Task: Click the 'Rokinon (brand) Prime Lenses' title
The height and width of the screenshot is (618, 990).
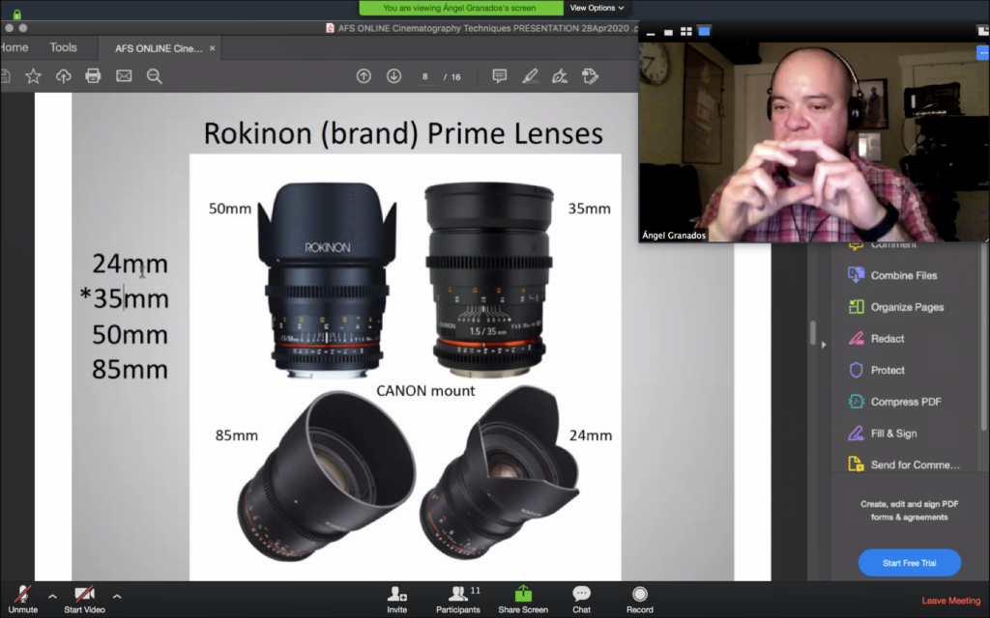Action: point(403,133)
